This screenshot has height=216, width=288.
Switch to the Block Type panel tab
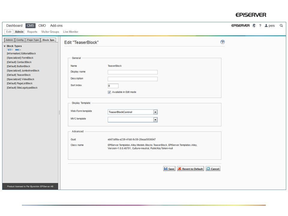click(x=48, y=40)
